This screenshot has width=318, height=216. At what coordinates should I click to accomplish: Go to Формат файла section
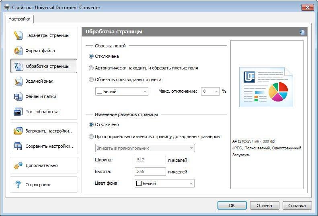click(x=44, y=51)
